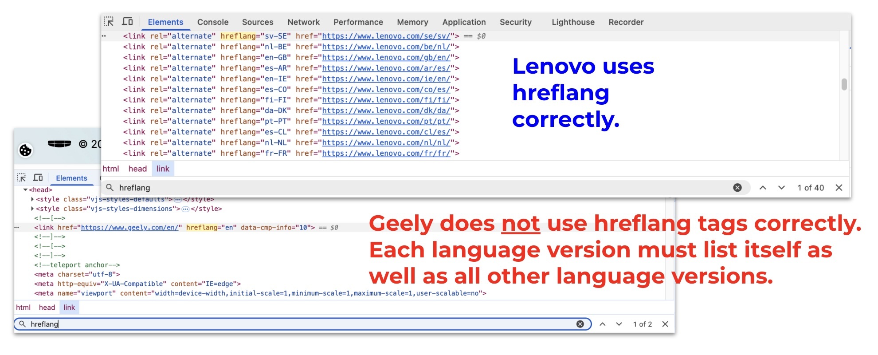Expand the vjs-styles-defaults style node
Viewport: 878px width, 355px height.
(32, 199)
